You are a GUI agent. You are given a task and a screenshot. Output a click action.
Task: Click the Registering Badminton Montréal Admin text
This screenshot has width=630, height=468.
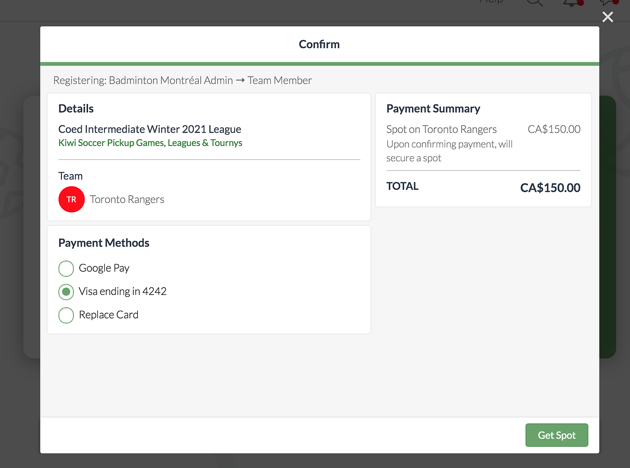[182, 80]
